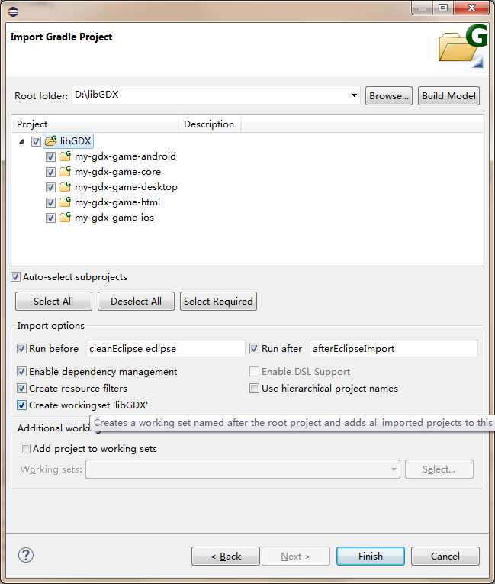Click the Run after tasks field
The height and width of the screenshot is (584, 495).
pyautogui.click(x=394, y=349)
